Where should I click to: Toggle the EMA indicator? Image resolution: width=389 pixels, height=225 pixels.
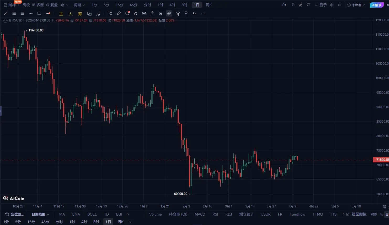click(x=76, y=214)
